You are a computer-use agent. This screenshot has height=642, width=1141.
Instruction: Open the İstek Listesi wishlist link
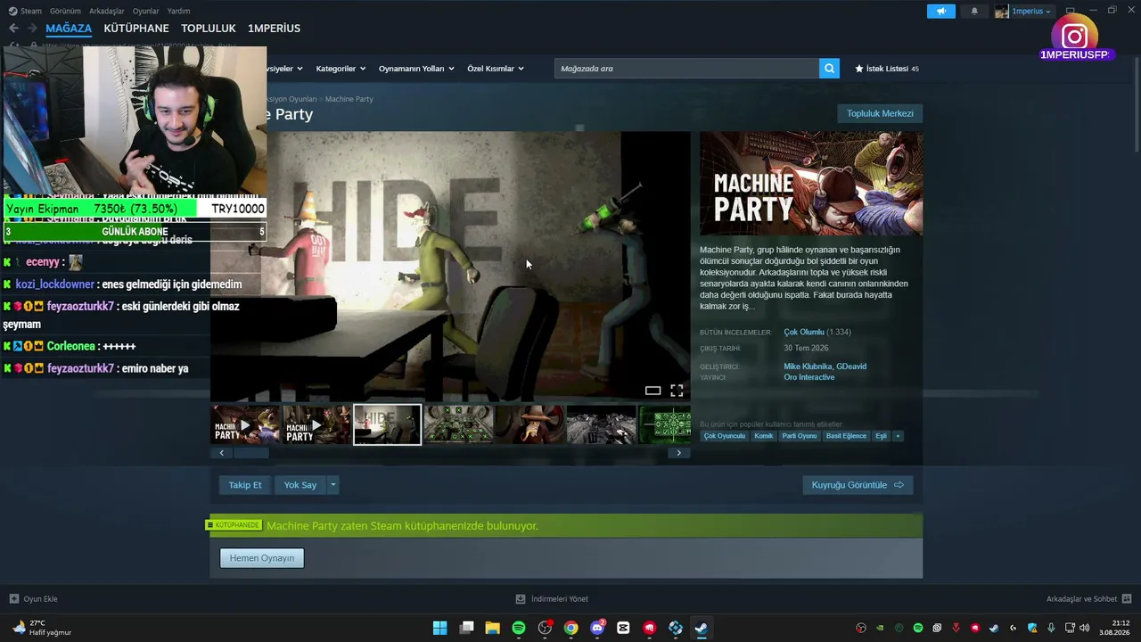click(887, 69)
